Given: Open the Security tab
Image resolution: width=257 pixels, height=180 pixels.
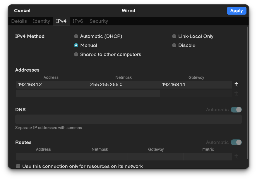Looking at the screenshot, I should click(x=99, y=21).
